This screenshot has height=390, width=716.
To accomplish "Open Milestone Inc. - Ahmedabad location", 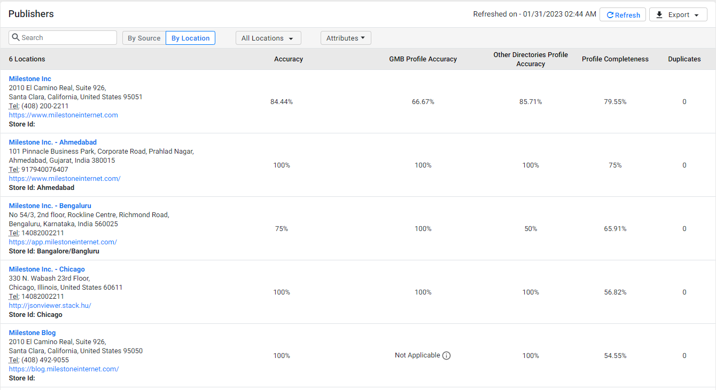I will 53,142.
